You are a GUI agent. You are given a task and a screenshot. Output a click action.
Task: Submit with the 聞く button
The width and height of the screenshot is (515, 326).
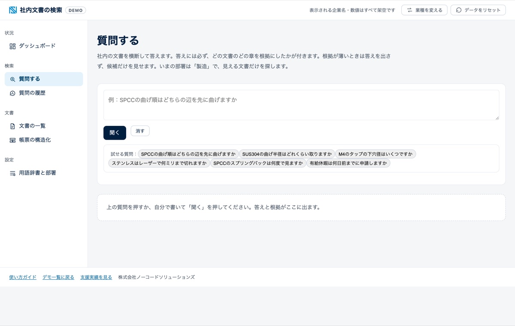tap(115, 133)
